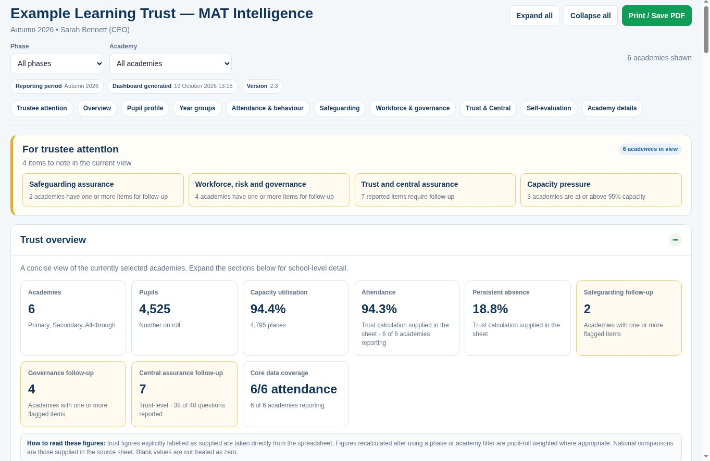710x461 pixels.
Task: Open the Phase dropdown
Action: tap(57, 63)
